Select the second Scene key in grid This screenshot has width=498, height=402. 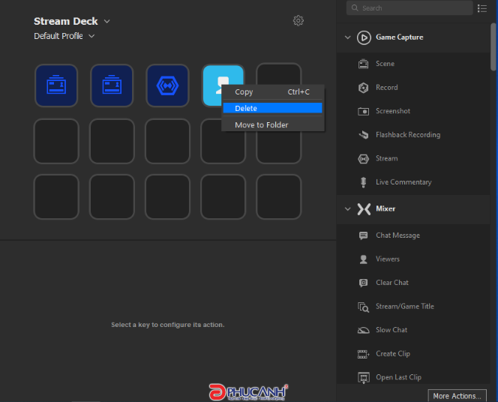point(112,85)
